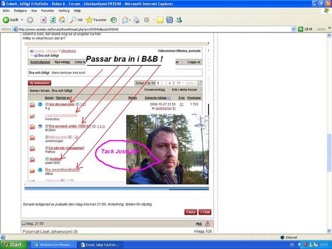Click the Internet zone status bar indicator
This screenshot has height=249, width=332.
point(289,238)
